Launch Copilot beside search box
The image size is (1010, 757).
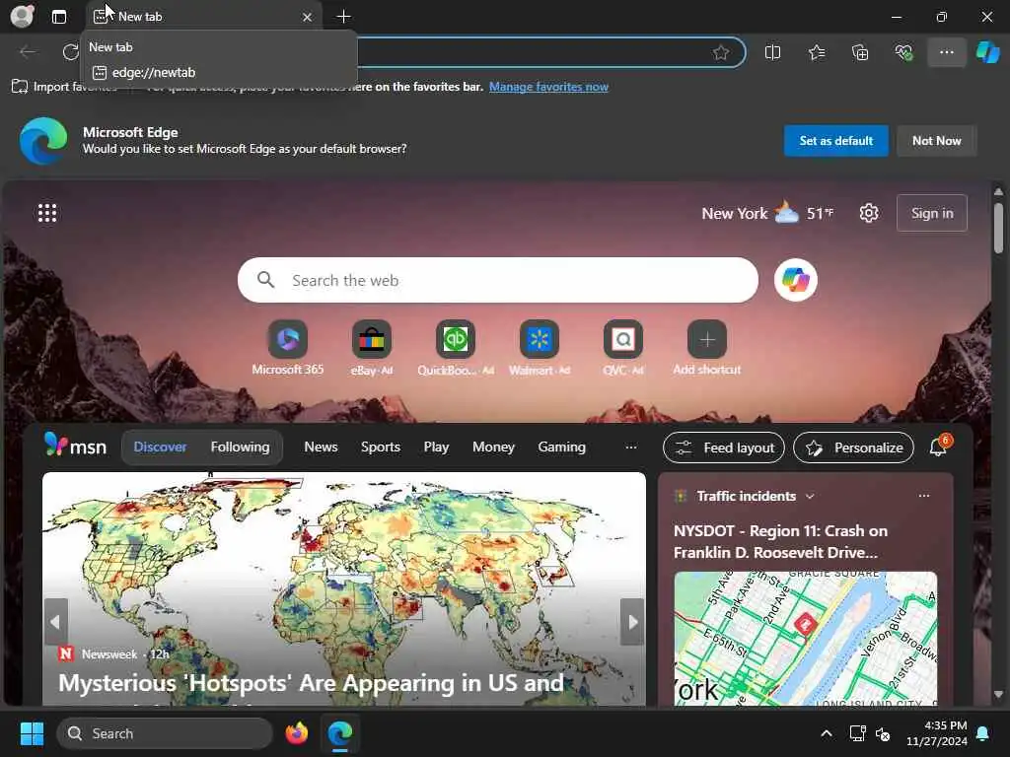[796, 280]
